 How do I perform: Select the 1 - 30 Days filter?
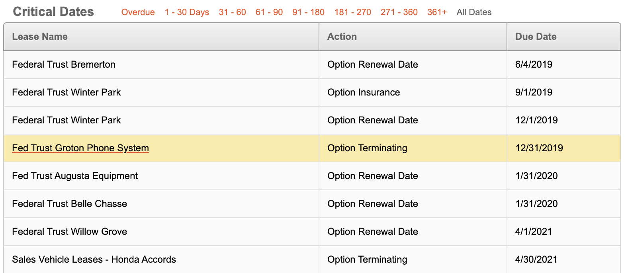pos(187,12)
